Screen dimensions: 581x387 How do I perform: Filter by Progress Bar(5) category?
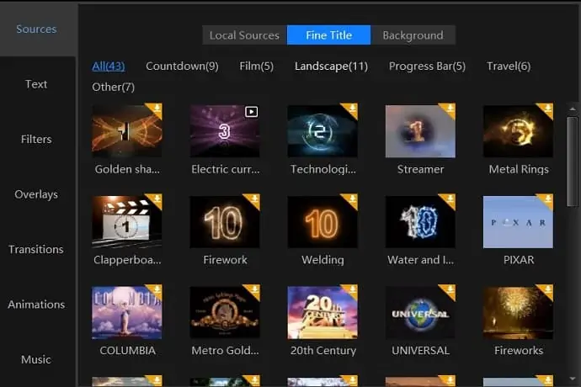pyautogui.click(x=427, y=66)
